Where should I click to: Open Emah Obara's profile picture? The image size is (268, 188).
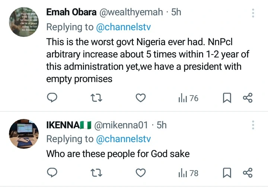[25, 22]
